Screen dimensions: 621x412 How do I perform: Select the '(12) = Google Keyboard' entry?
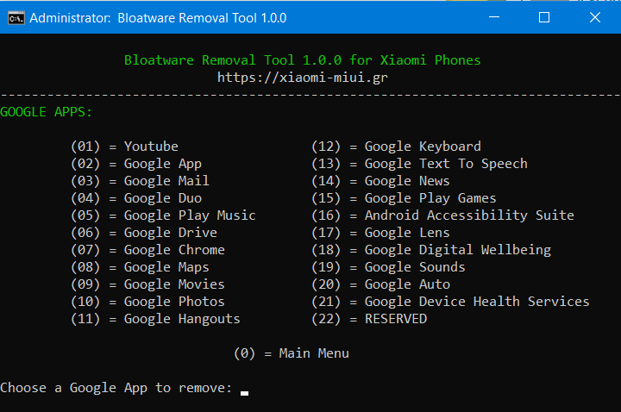(x=396, y=147)
